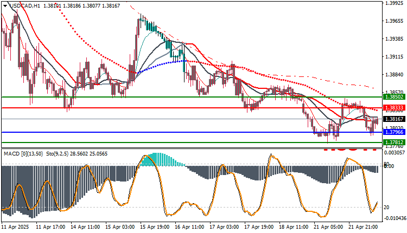Click the 16 Apr 11:00 time axis label
Screen dimensions: 407x233
tap(189, 227)
